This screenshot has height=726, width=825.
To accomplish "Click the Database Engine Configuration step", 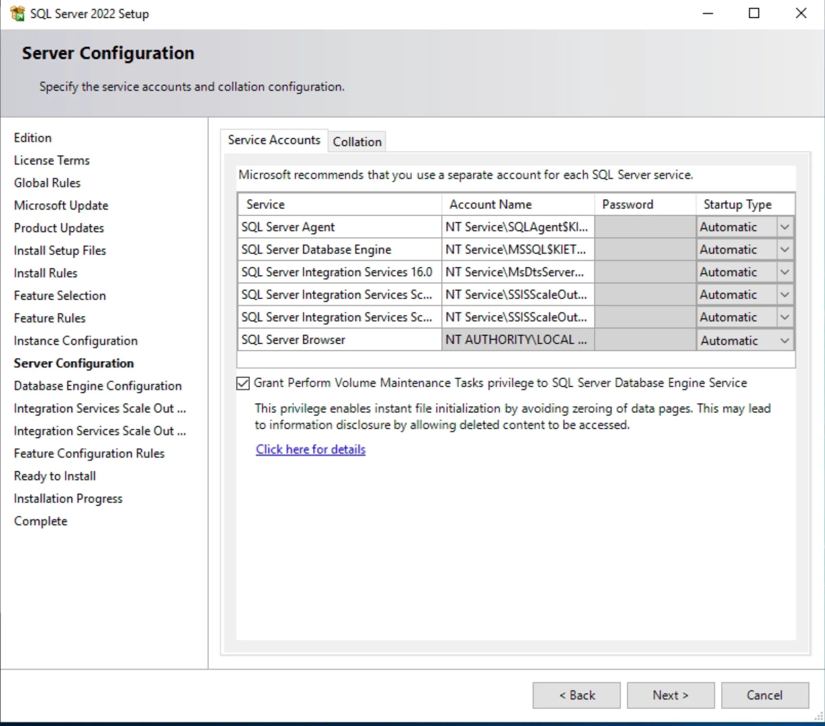I will pyautogui.click(x=98, y=386).
